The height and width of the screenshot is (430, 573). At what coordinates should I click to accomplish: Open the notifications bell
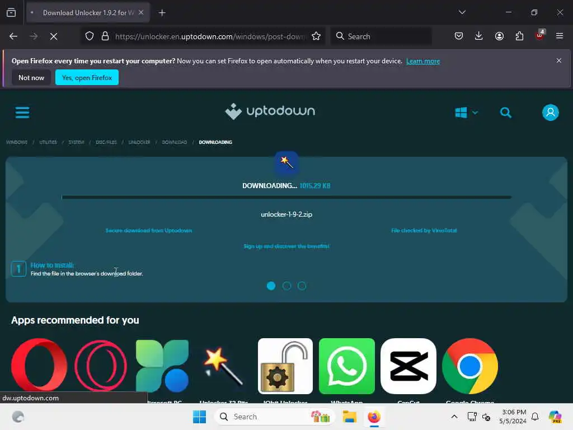click(x=535, y=417)
